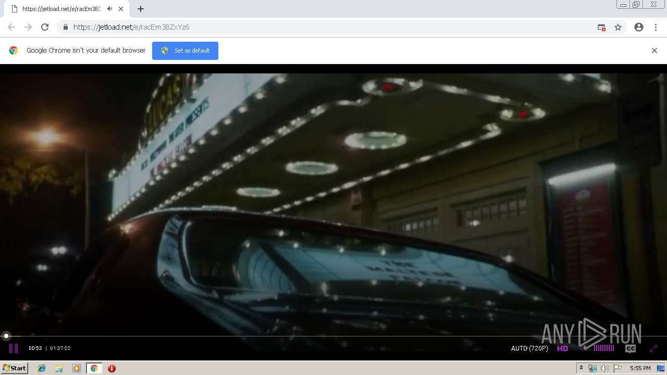667x375 pixels.
Task: Click the red Opera icon on taskbar
Action: click(x=112, y=368)
